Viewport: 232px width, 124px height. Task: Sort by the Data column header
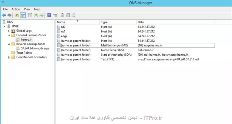(175, 22)
